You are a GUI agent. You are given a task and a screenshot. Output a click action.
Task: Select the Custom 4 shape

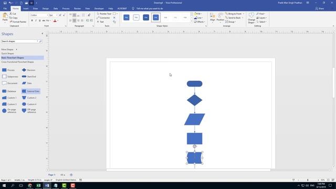tap(29, 104)
